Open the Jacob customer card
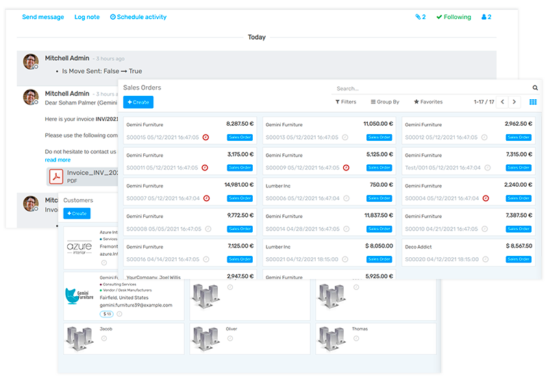 coord(124,339)
